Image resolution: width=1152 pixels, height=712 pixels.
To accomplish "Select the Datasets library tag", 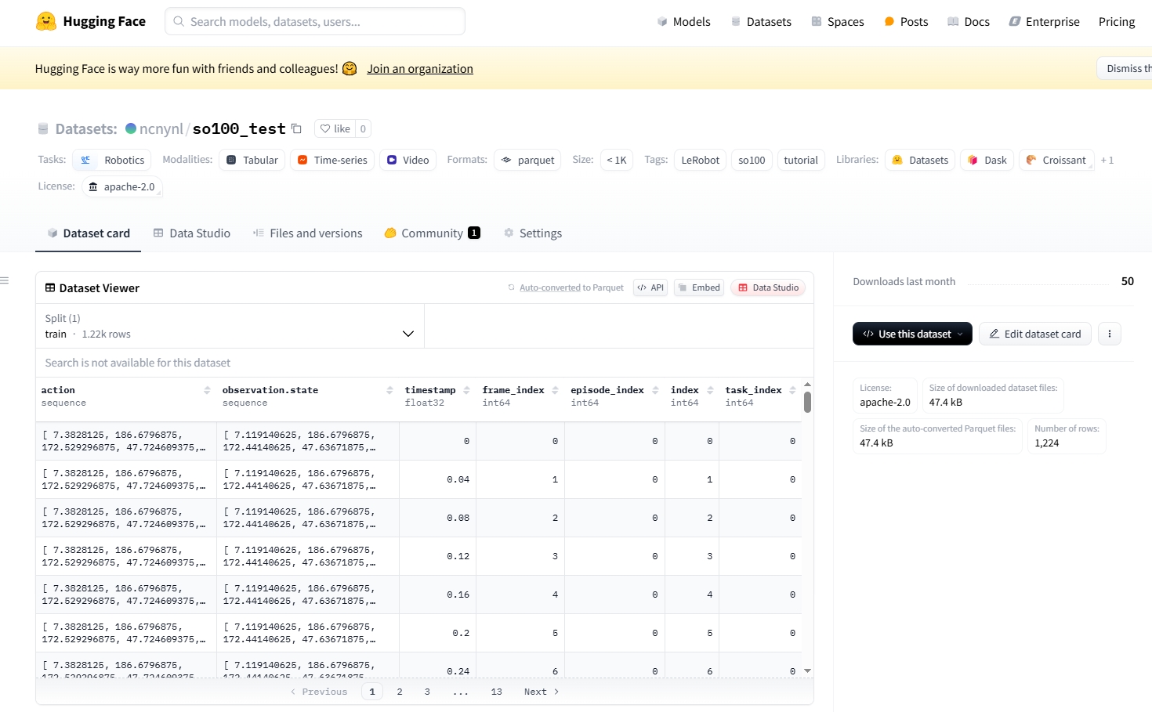I will (x=920, y=160).
